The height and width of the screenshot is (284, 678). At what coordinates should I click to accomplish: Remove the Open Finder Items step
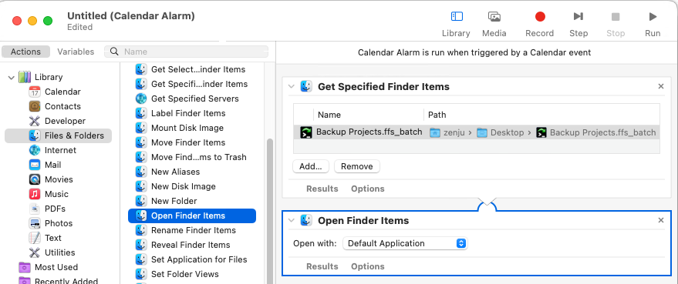[x=661, y=221]
